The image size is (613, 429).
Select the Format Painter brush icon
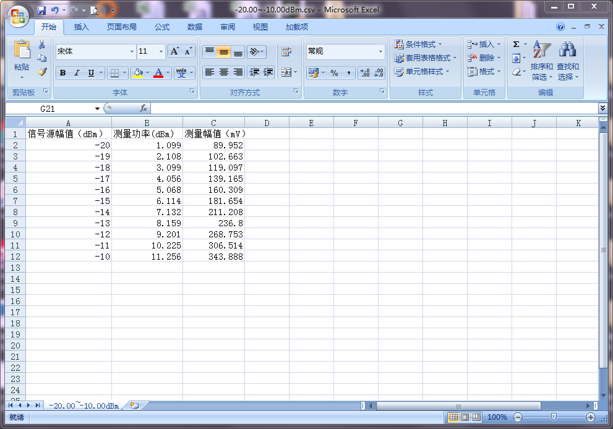tap(42, 72)
